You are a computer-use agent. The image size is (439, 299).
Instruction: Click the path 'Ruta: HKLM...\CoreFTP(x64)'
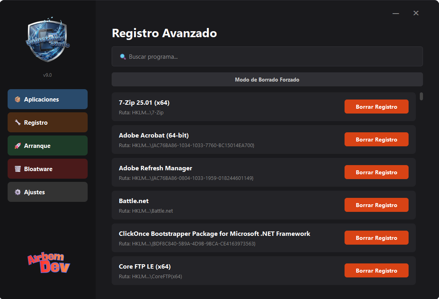coord(150,276)
